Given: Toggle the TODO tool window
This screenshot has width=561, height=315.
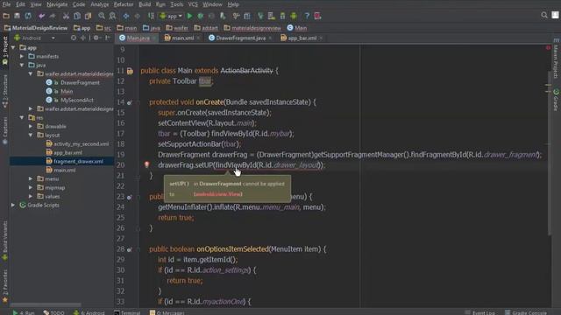Looking at the screenshot, I should click(x=53, y=312).
